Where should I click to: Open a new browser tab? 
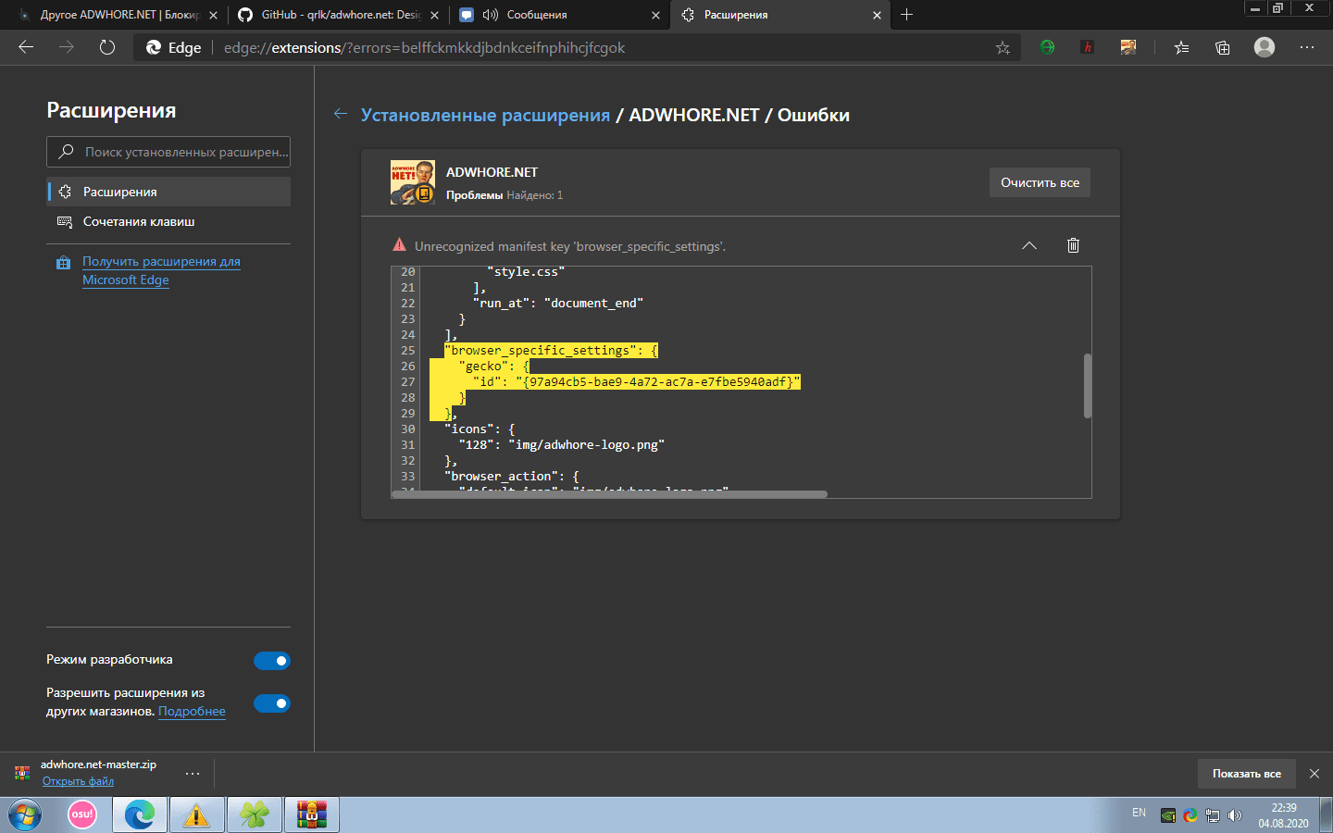coord(907,15)
